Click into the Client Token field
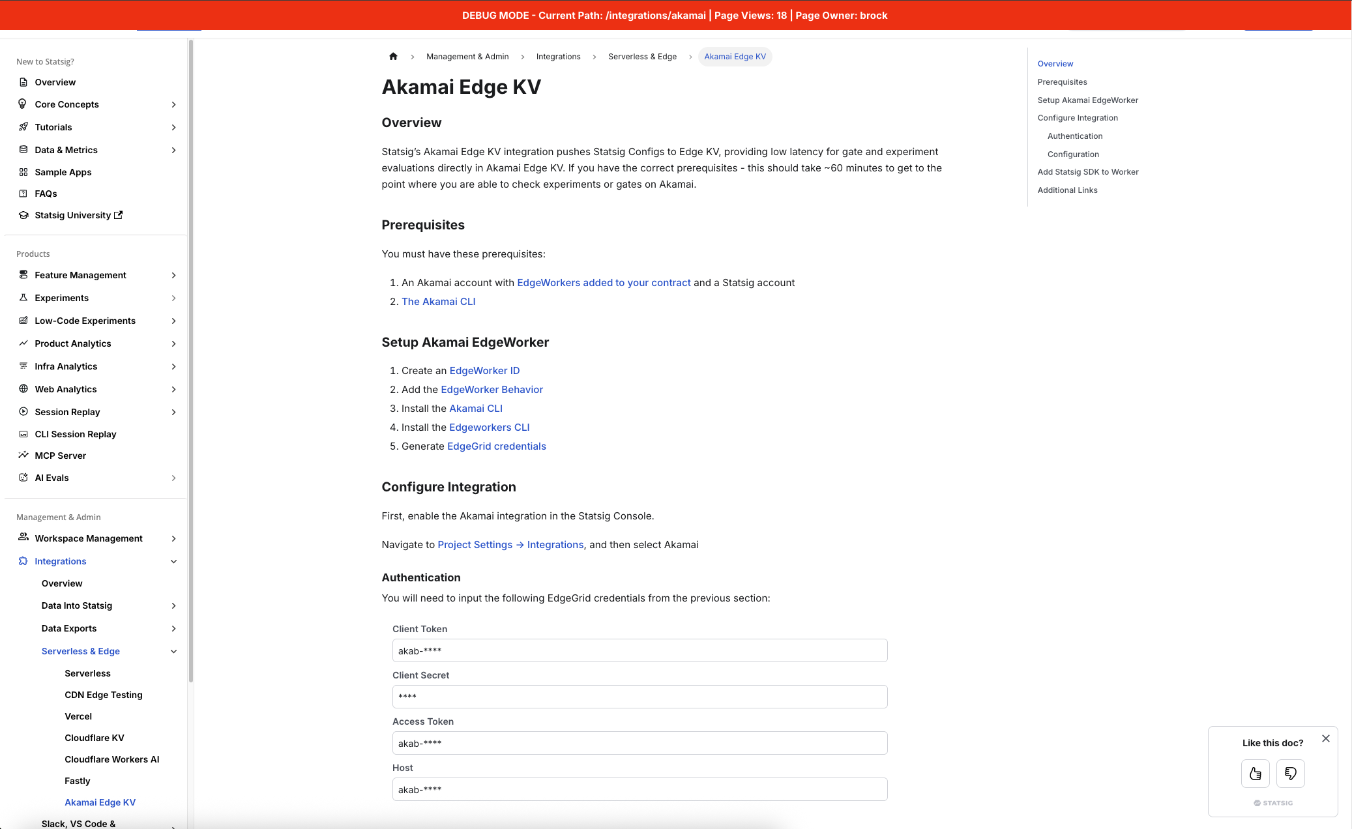Viewport: 1352px width, 829px height. coord(639,650)
